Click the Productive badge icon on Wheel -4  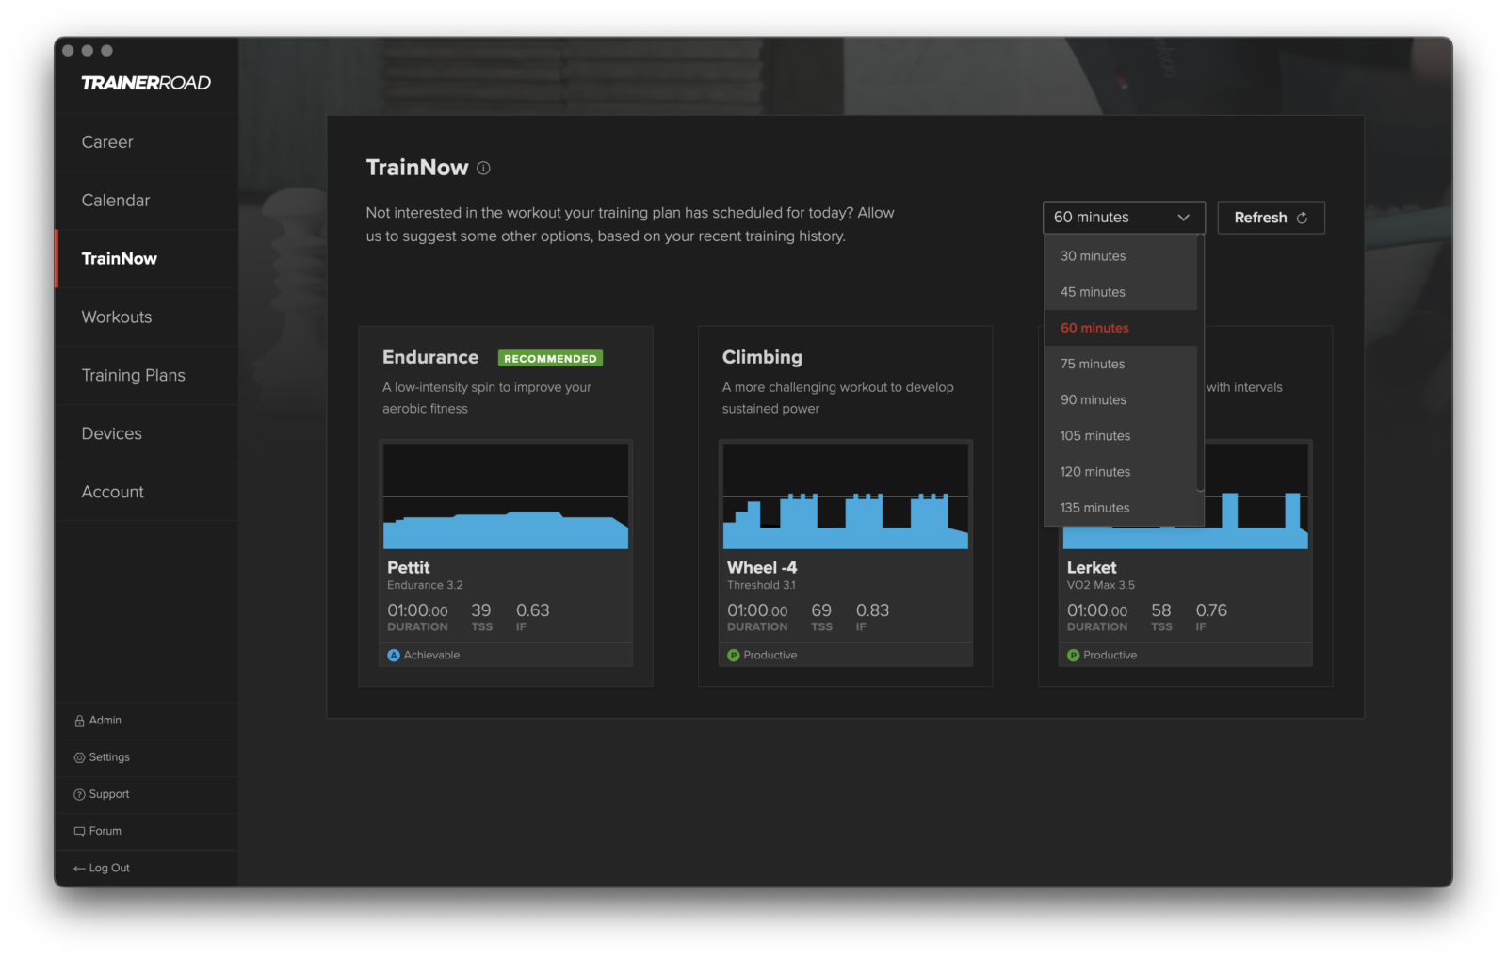[733, 656]
